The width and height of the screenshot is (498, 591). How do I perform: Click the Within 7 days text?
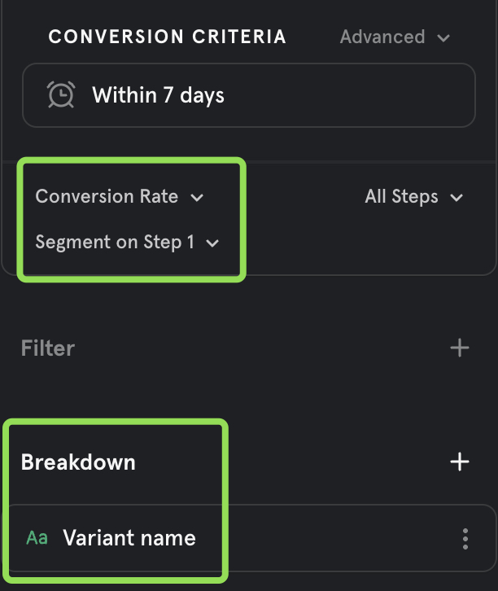(x=158, y=95)
